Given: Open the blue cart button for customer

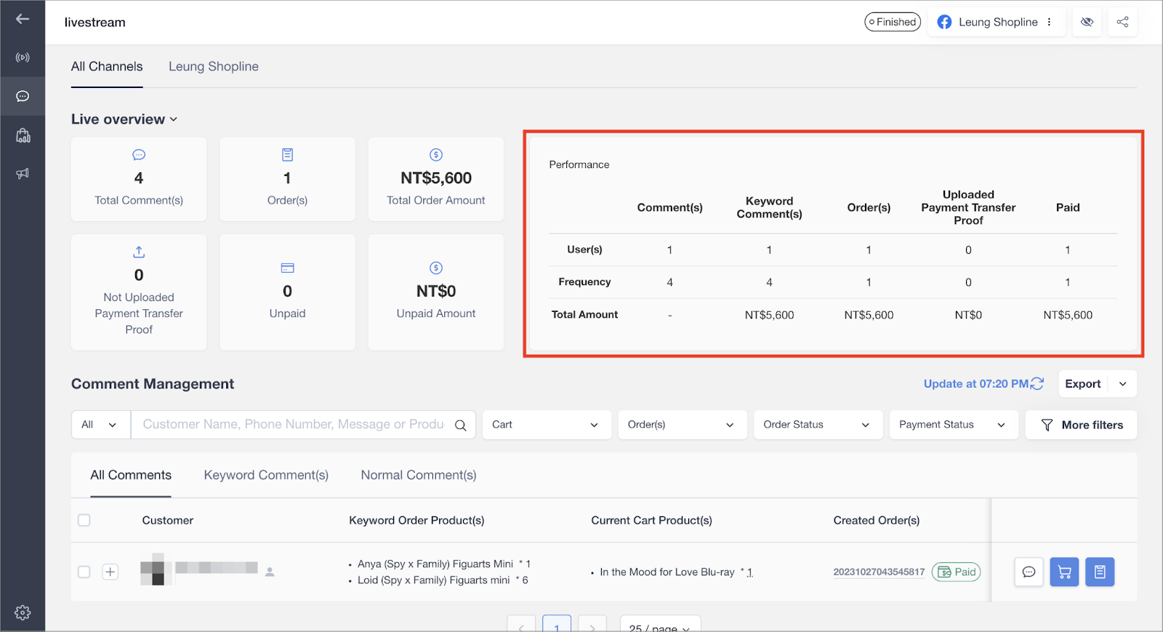Looking at the screenshot, I should pyautogui.click(x=1064, y=572).
